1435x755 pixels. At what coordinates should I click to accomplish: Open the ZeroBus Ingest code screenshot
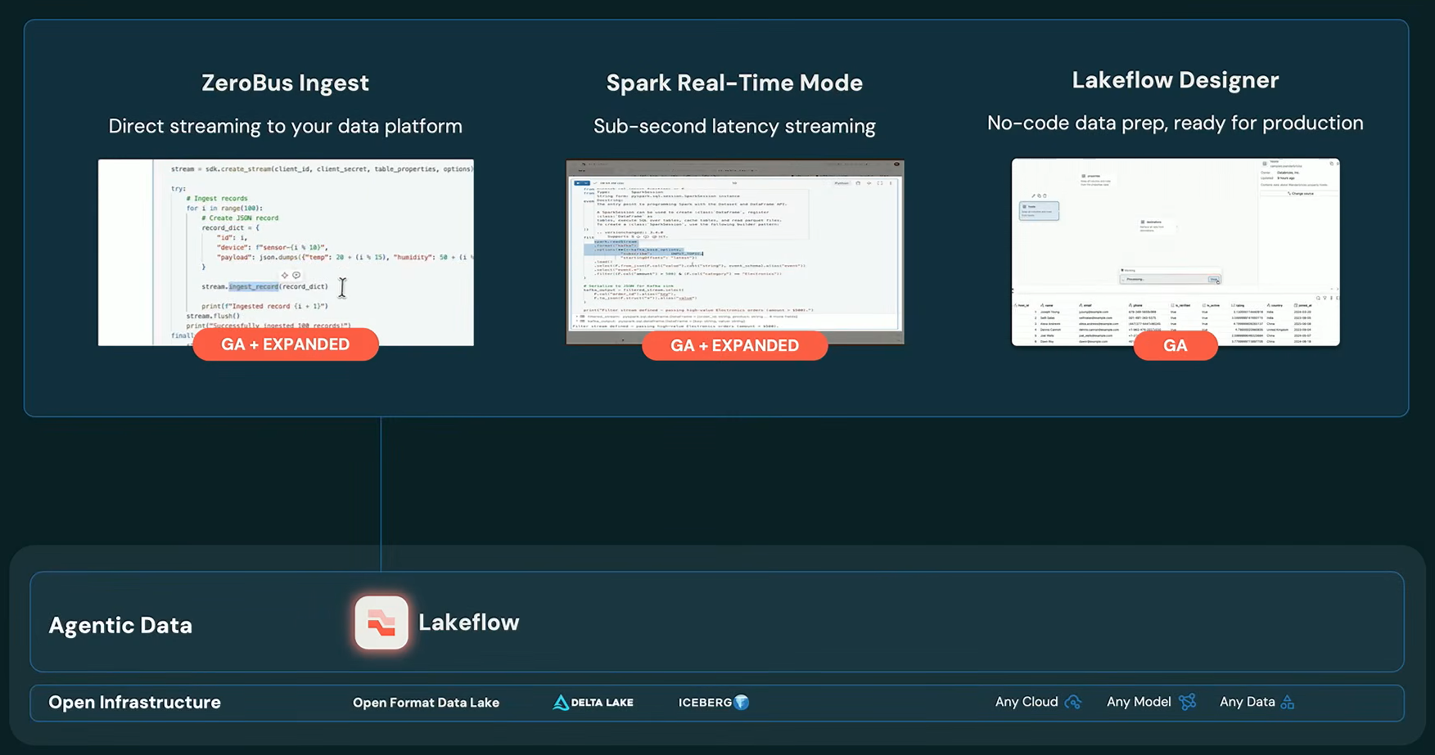(286, 252)
